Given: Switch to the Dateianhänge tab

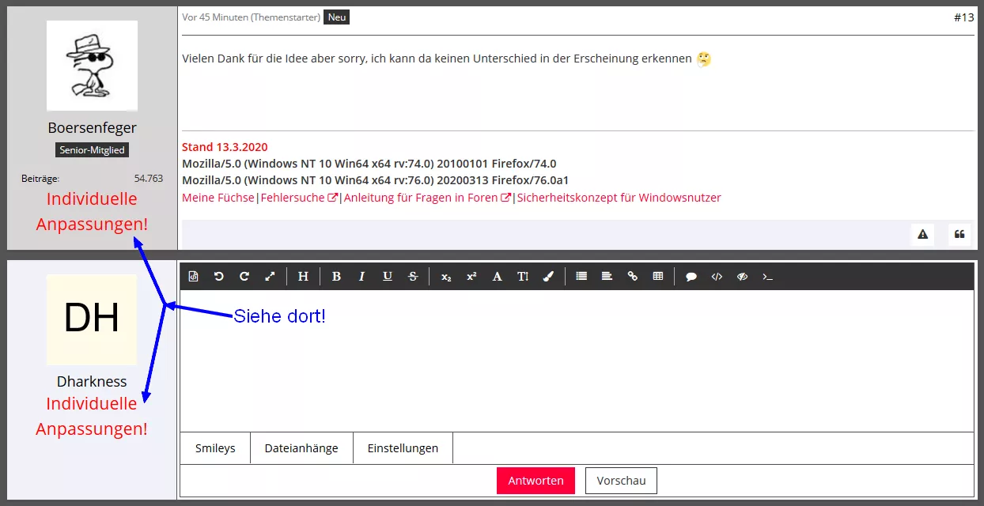Looking at the screenshot, I should [301, 448].
